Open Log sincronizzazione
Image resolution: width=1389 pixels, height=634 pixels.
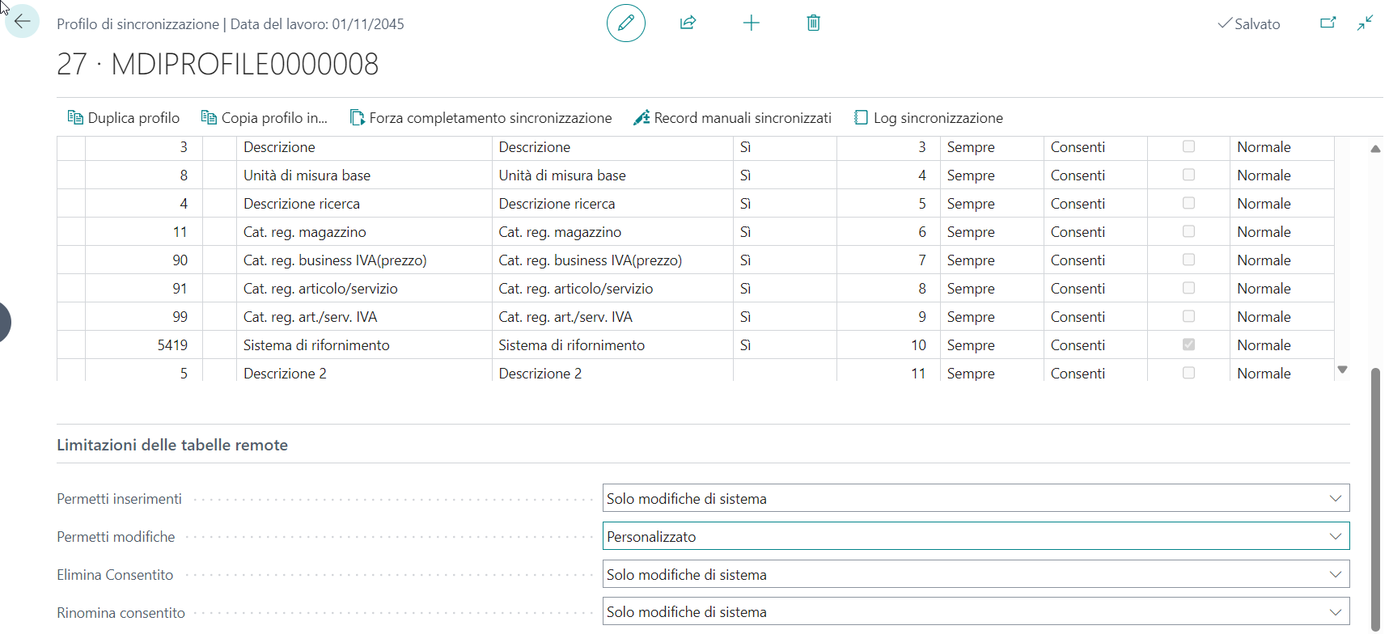pos(929,118)
